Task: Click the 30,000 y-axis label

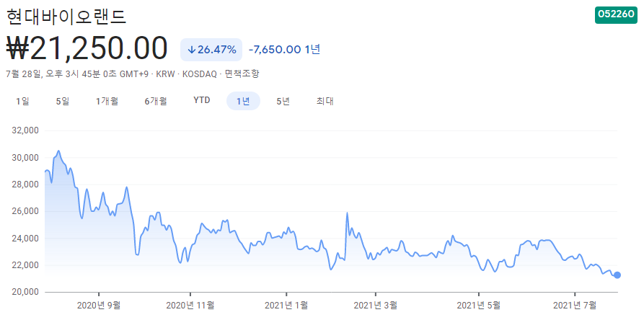Action: (x=26, y=158)
